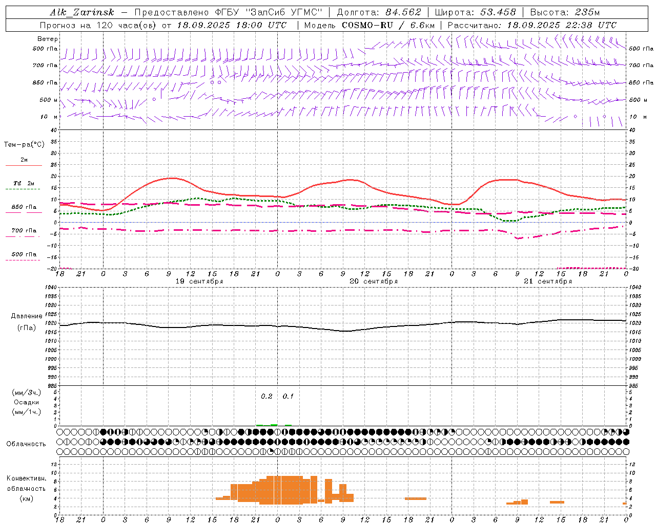Click the longitude value 84.562
656x524 pixels.
pyautogui.click(x=403, y=12)
